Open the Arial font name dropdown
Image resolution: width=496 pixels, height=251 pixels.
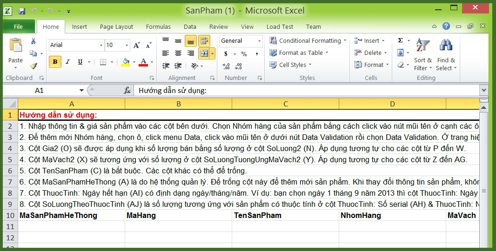click(101, 45)
